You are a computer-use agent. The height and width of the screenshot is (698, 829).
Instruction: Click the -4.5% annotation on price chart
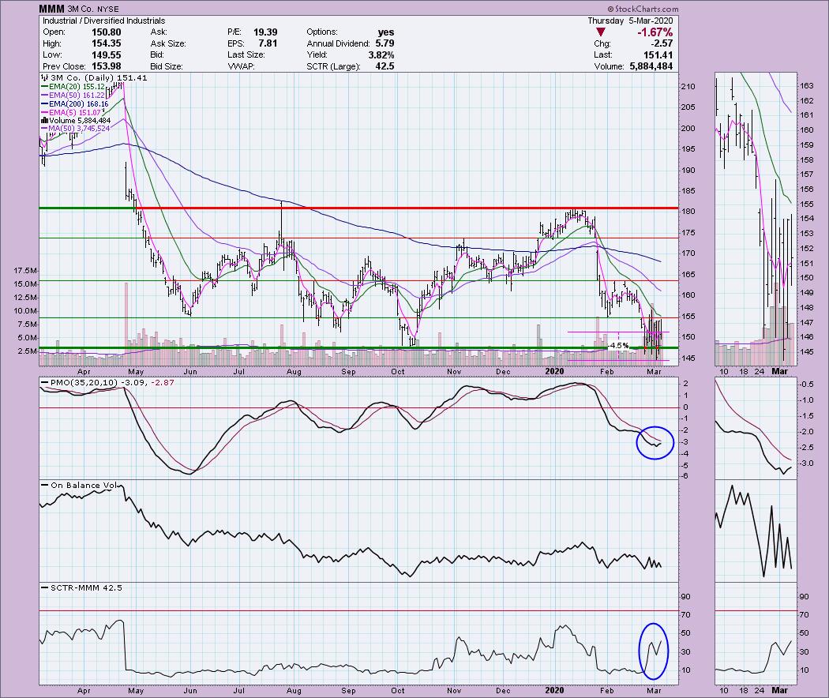tap(617, 346)
